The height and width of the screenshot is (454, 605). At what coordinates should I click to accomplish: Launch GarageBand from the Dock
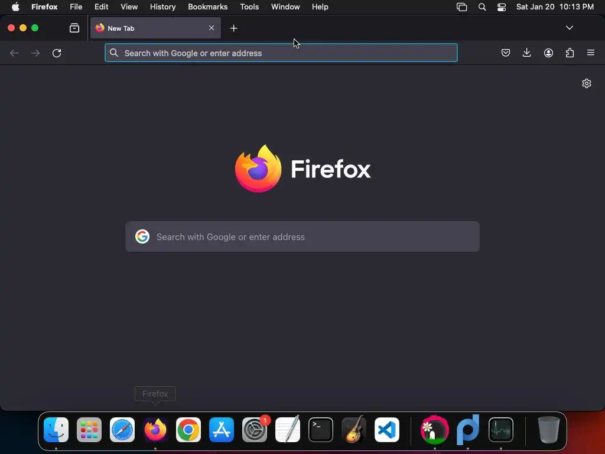point(354,429)
